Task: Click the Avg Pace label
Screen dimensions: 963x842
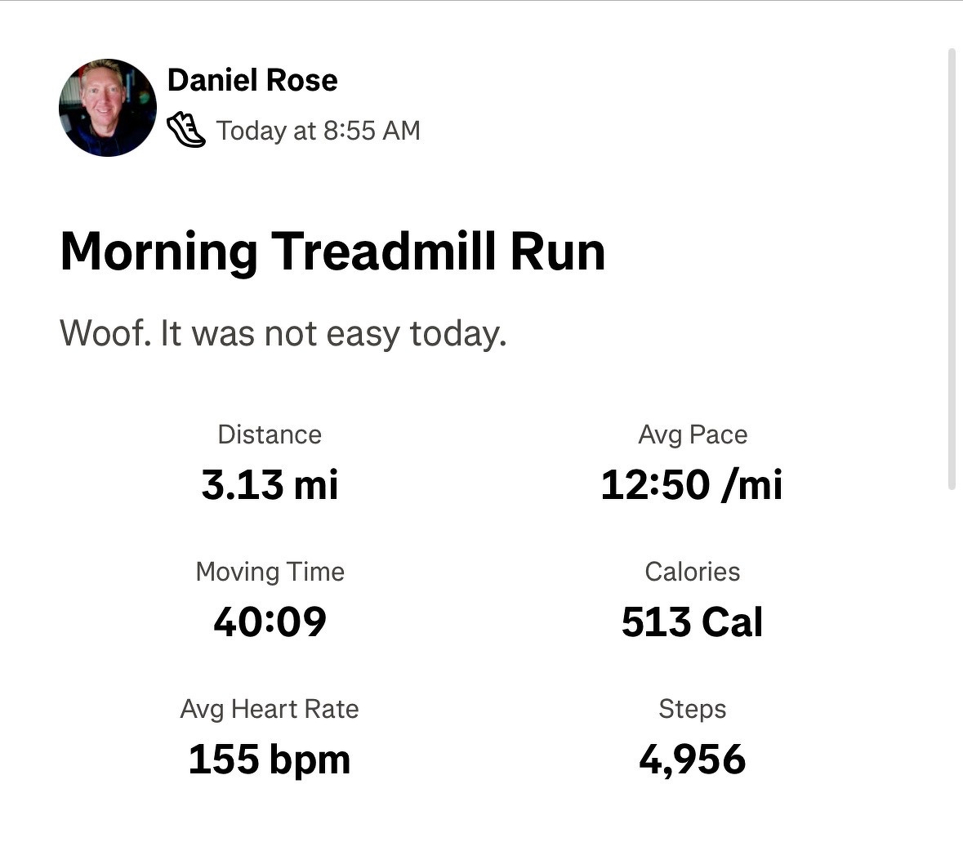Action: coord(693,434)
